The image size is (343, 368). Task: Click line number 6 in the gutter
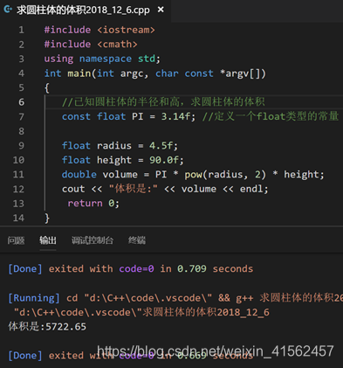tap(21, 102)
